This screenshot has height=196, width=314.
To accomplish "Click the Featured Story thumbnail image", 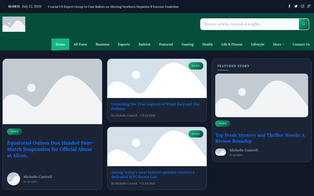I will (x=262, y=95).
